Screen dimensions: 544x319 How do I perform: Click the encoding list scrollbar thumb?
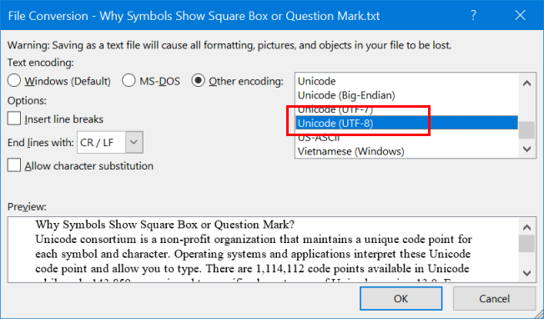526,129
